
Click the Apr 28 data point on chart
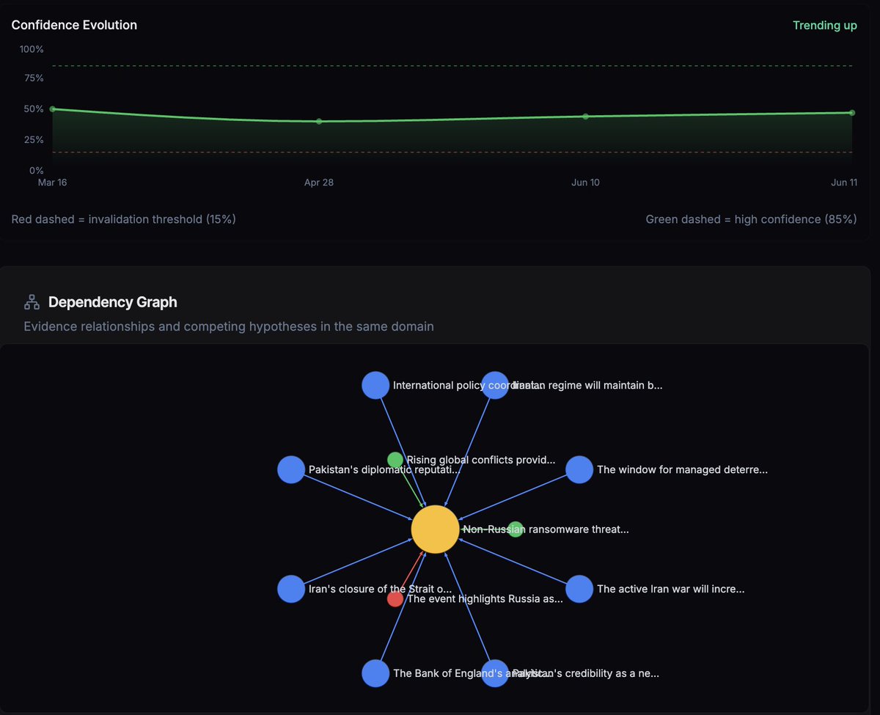(x=319, y=121)
